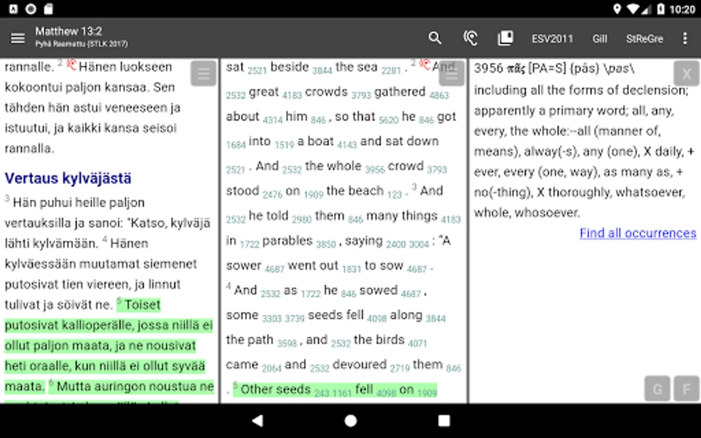Restore minimized window F
The height and width of the screenshot is (438, 701).
[x=686, y=389]
